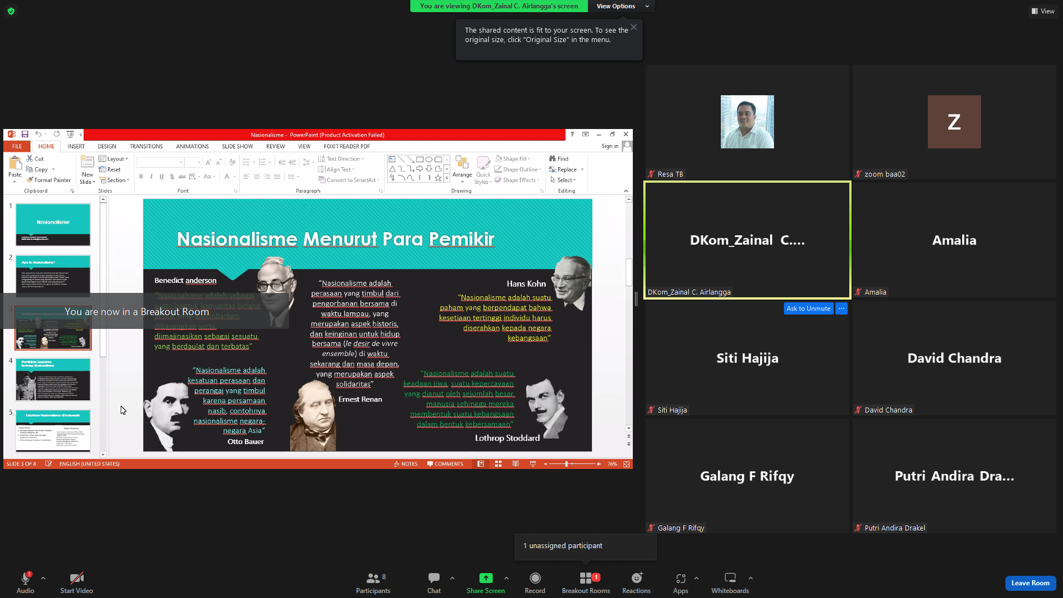
Task: Close the shared content notification
Action: click(634, 27)
